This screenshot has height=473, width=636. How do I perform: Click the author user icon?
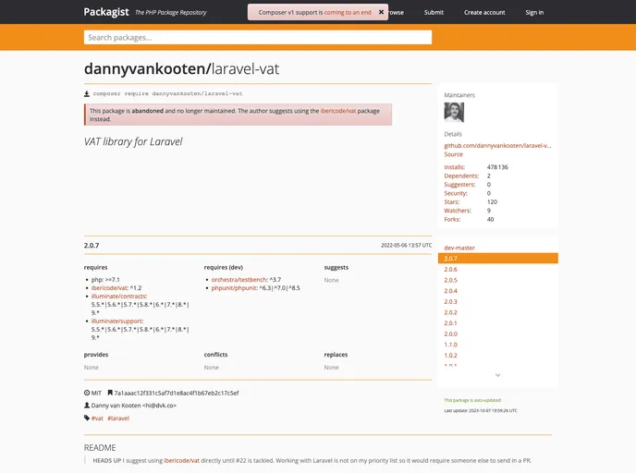point(87,406)
